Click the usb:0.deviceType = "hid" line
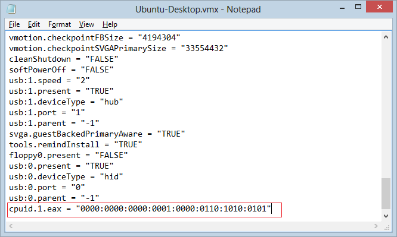The image size is (397, 237). [66, 176]
